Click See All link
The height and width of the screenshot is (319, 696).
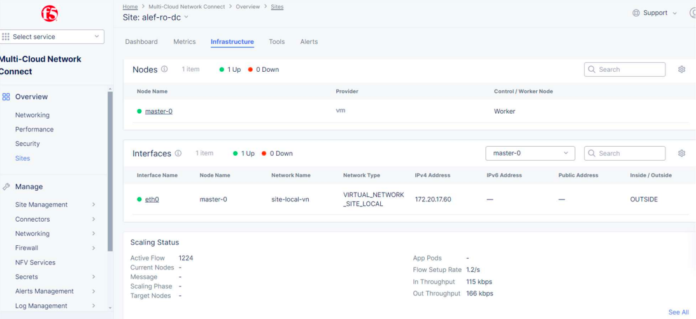pos(678,313)
